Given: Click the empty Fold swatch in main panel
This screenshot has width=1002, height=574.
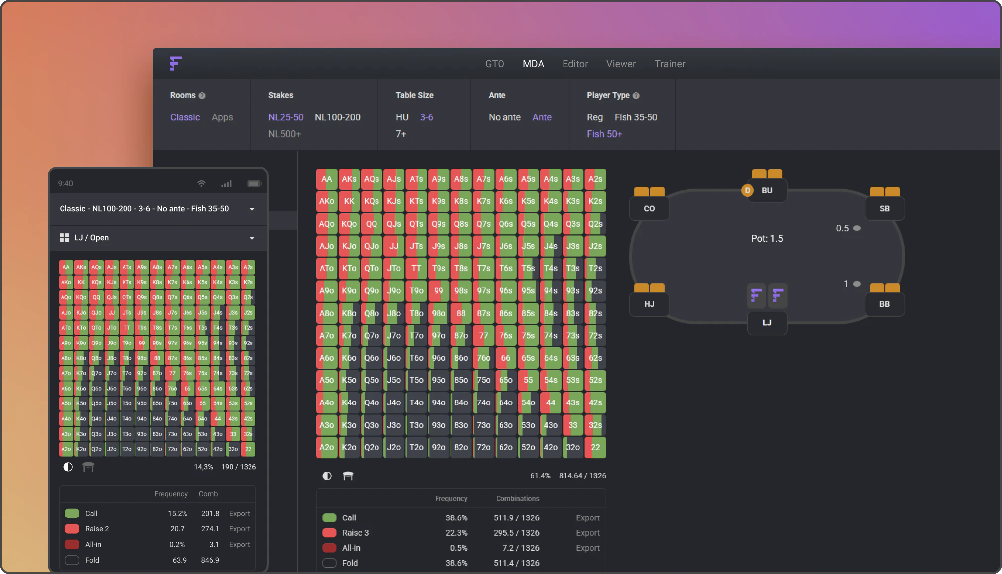Looking at the screenshot, I should pos(329,563).
